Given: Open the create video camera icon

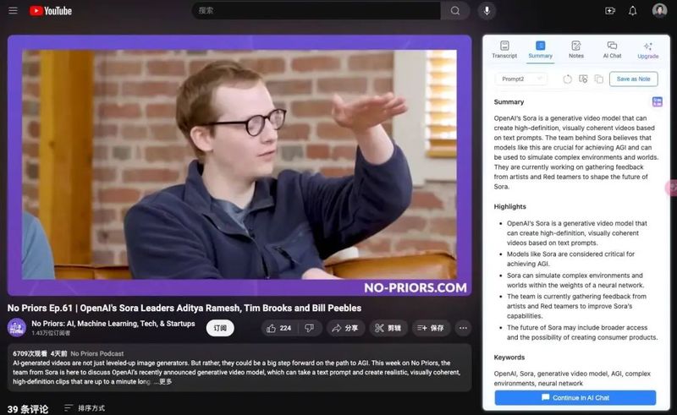Looking at the screenshot, I should pyautogui.click(x=610, y=11).
